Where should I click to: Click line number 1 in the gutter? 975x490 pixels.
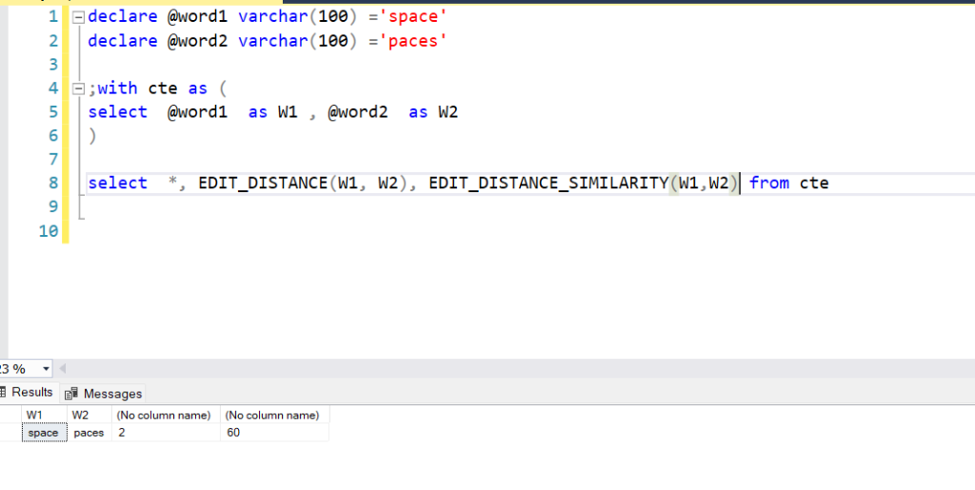tap(53, 17)
